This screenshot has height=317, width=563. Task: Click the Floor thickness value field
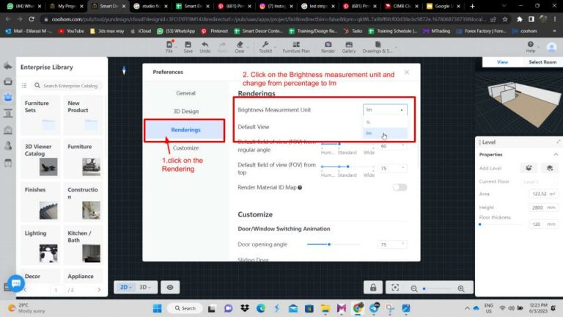point(543,225)
